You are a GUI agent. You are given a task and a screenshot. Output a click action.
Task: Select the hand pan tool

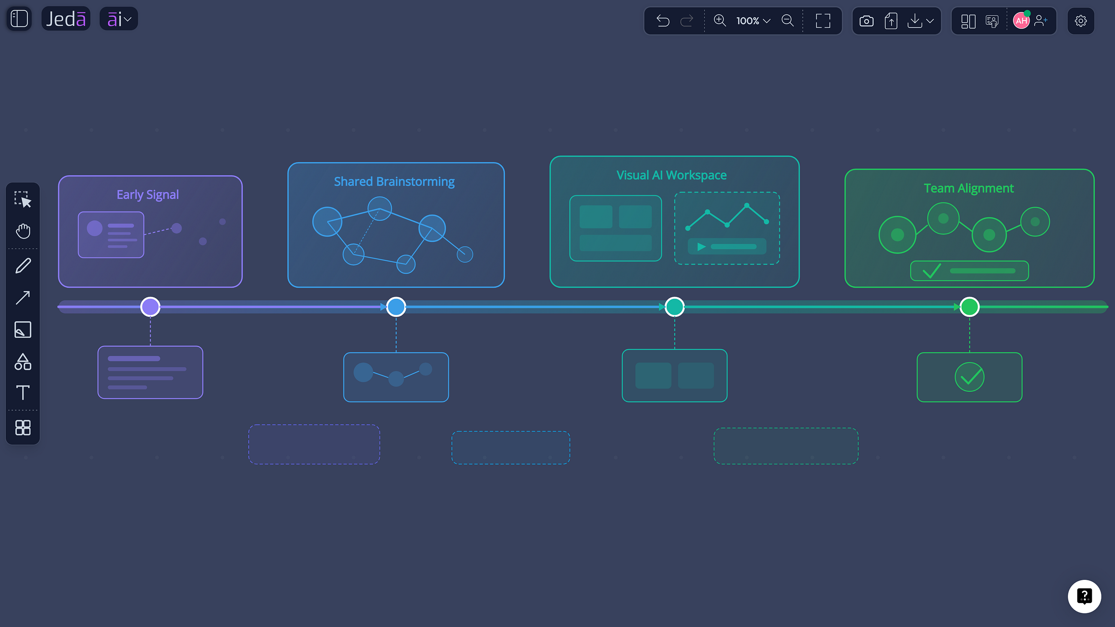coord(22,231)
